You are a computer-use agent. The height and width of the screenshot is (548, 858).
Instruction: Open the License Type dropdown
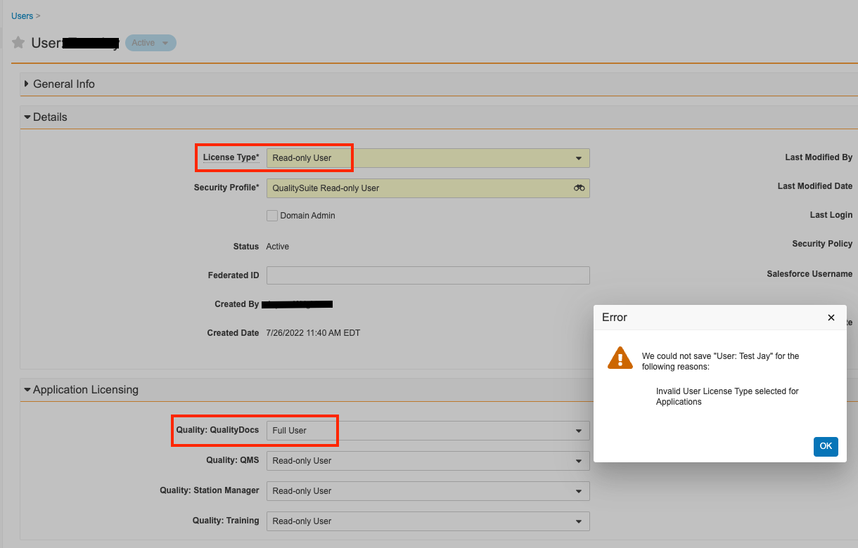(x=428, y=158)
